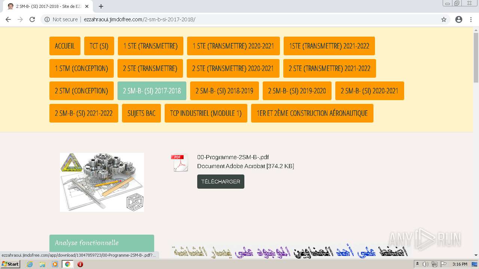
Task: Go back with the browser back arrow
Action: coord(8,19)
